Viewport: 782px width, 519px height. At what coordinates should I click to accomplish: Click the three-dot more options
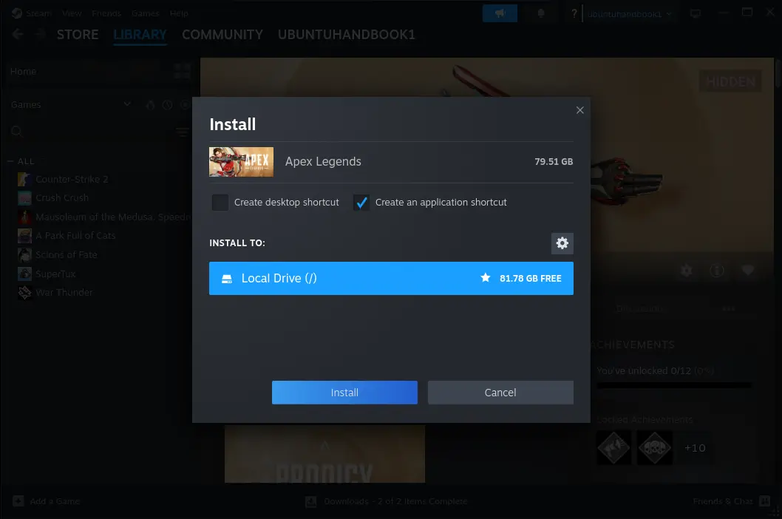(729, 309)
